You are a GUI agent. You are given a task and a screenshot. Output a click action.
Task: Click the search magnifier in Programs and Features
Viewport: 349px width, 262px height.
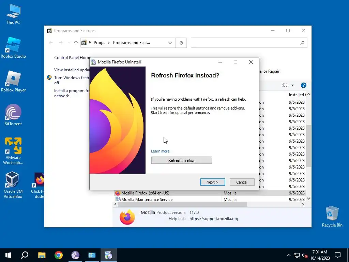pyautogui.click(x=302, y=43)
